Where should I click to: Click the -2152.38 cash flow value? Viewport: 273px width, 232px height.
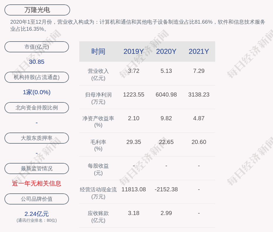pos(166,190)
